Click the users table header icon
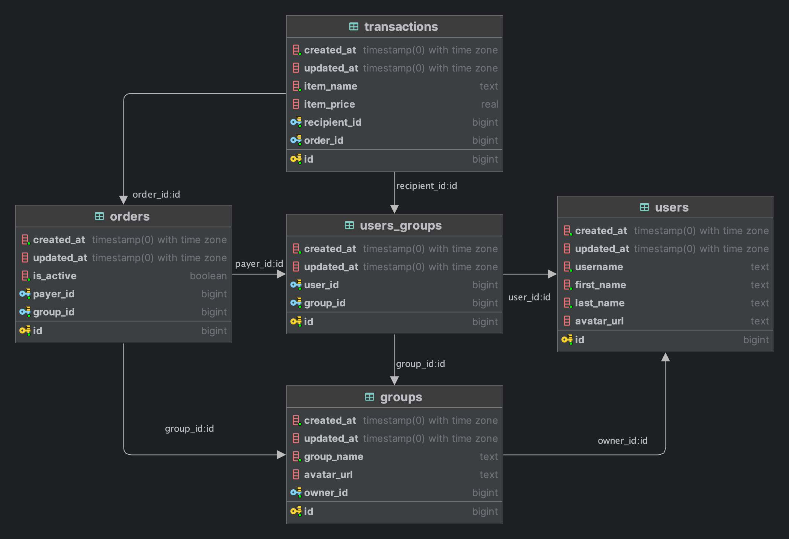The width and height of the screenshot is (789, 539). pos(644,207)
